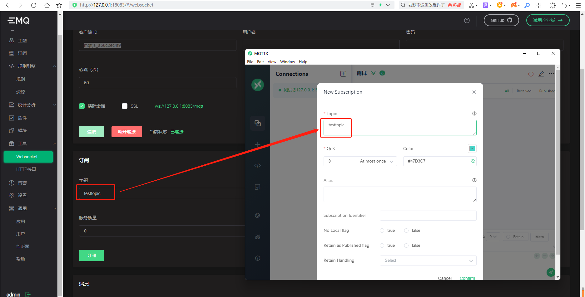The height and width of the screenshot is (297, 585).
Task: Open the Retain Handling Select dropdown
Action: [428, 260]
